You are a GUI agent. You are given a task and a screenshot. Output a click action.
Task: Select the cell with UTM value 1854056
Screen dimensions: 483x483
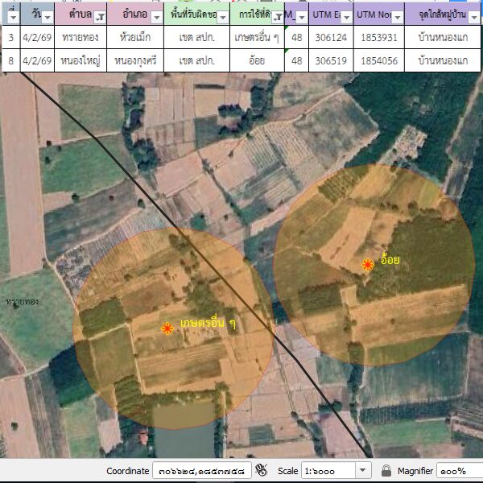pyautogui.click(x=378, y=60)
